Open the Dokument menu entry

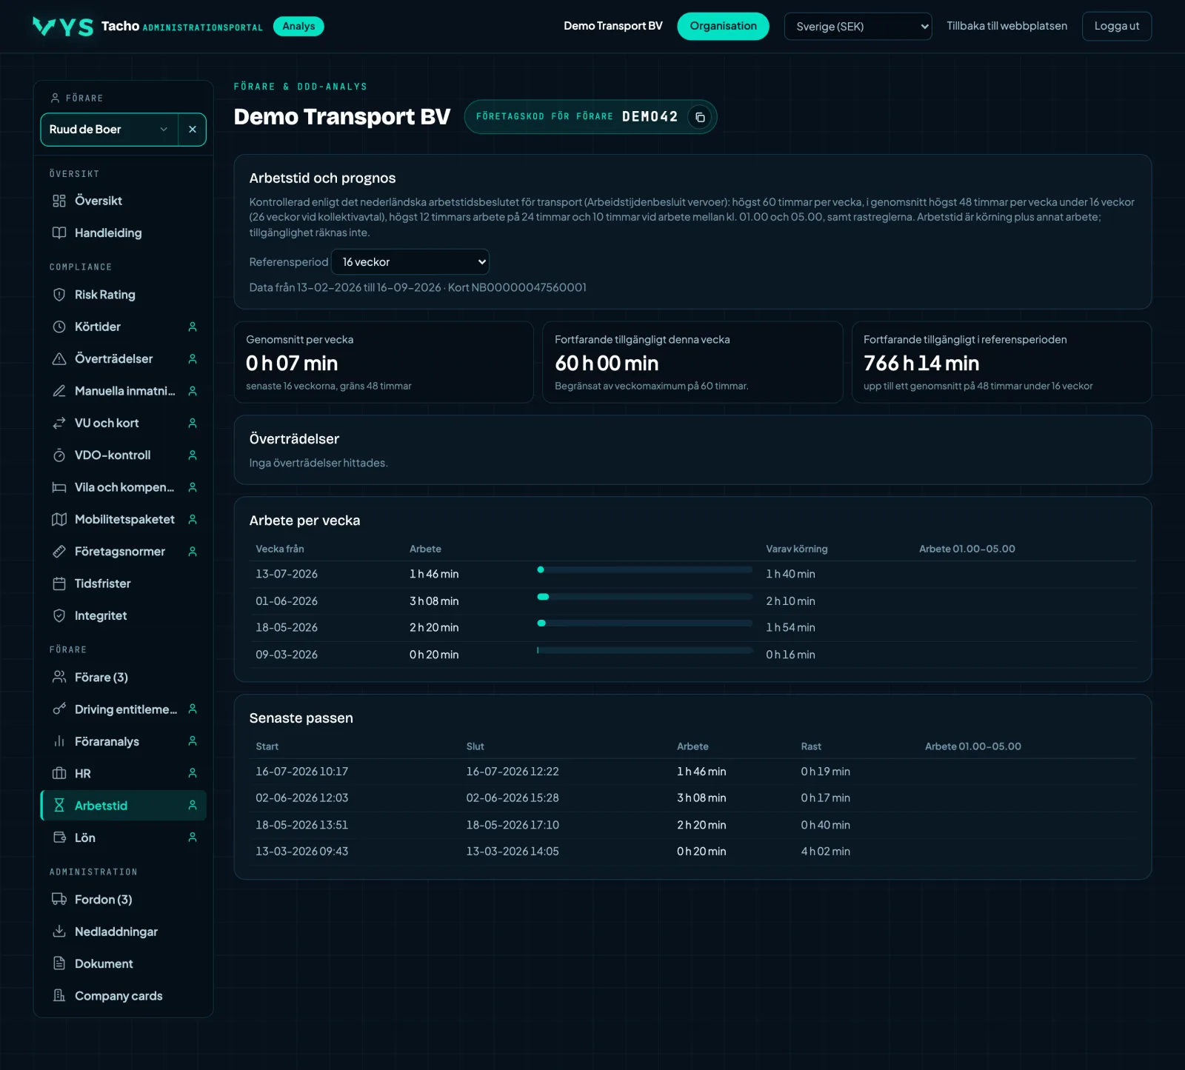point(123,963)
